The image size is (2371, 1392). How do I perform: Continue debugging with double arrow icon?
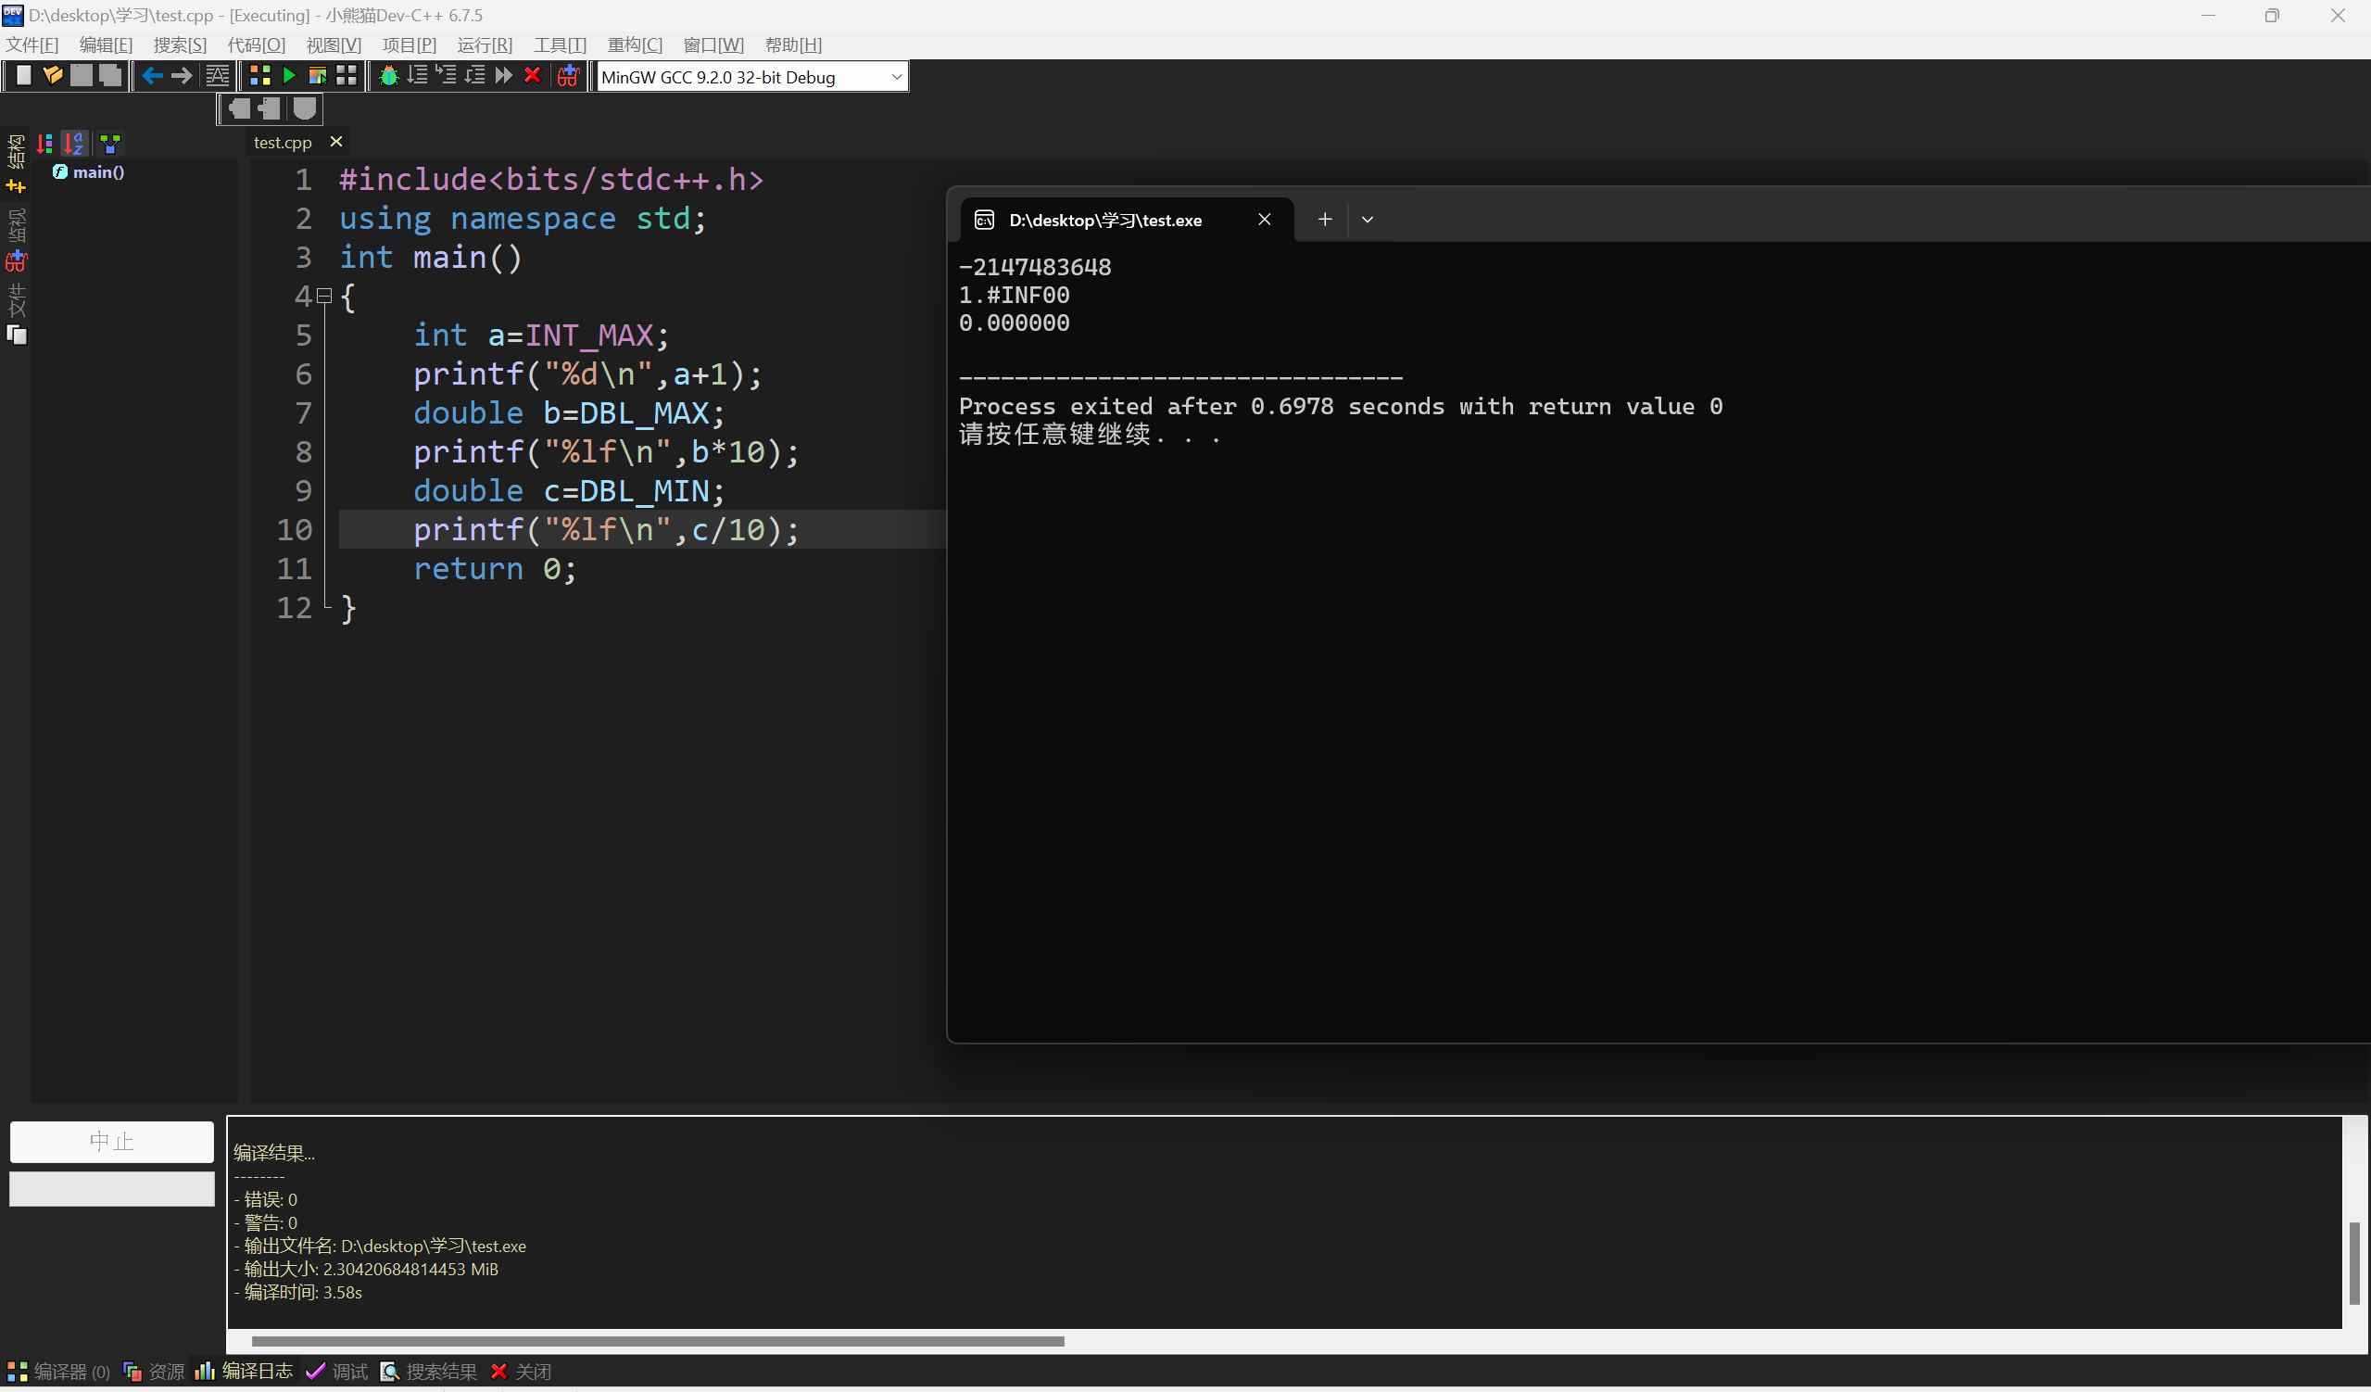click(x=504, y=76)
